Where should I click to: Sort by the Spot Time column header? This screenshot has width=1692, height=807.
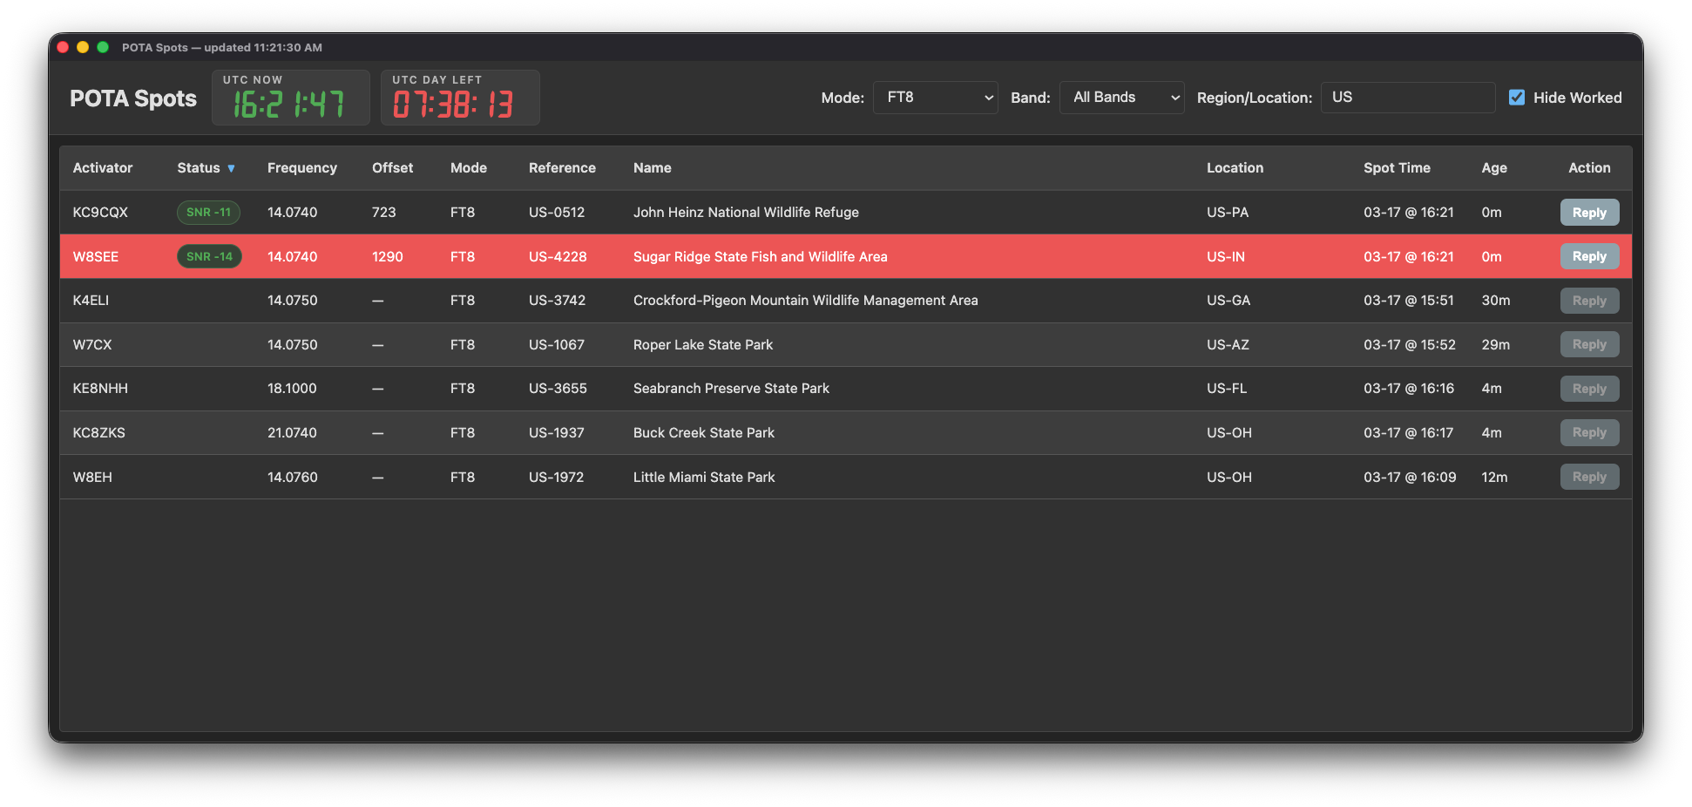[x=1397, y=168]
